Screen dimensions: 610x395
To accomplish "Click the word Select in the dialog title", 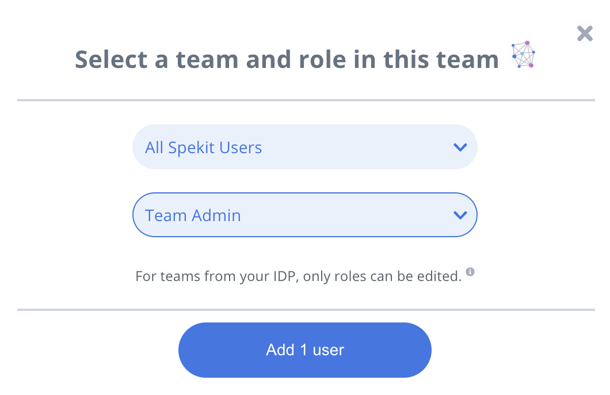I will (x=111, y=59).
